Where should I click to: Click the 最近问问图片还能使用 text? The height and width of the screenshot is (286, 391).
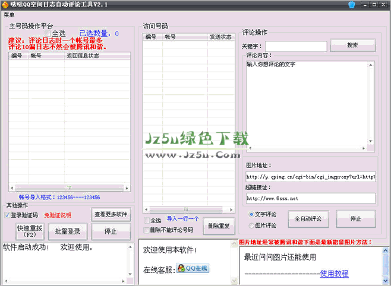click(280, 257)
